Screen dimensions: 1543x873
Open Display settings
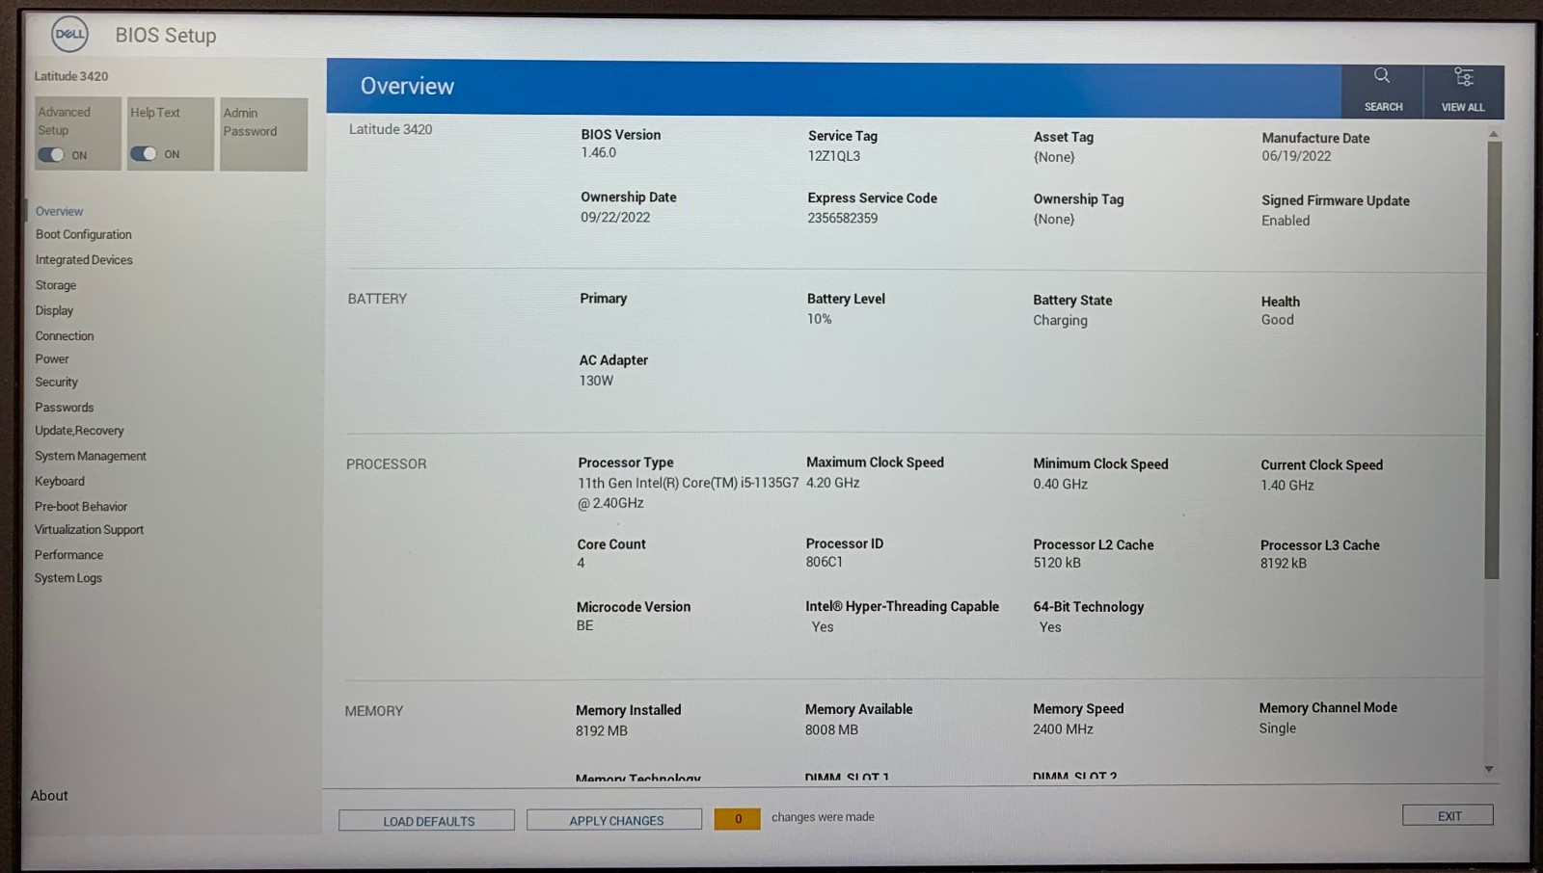[54, 310]
